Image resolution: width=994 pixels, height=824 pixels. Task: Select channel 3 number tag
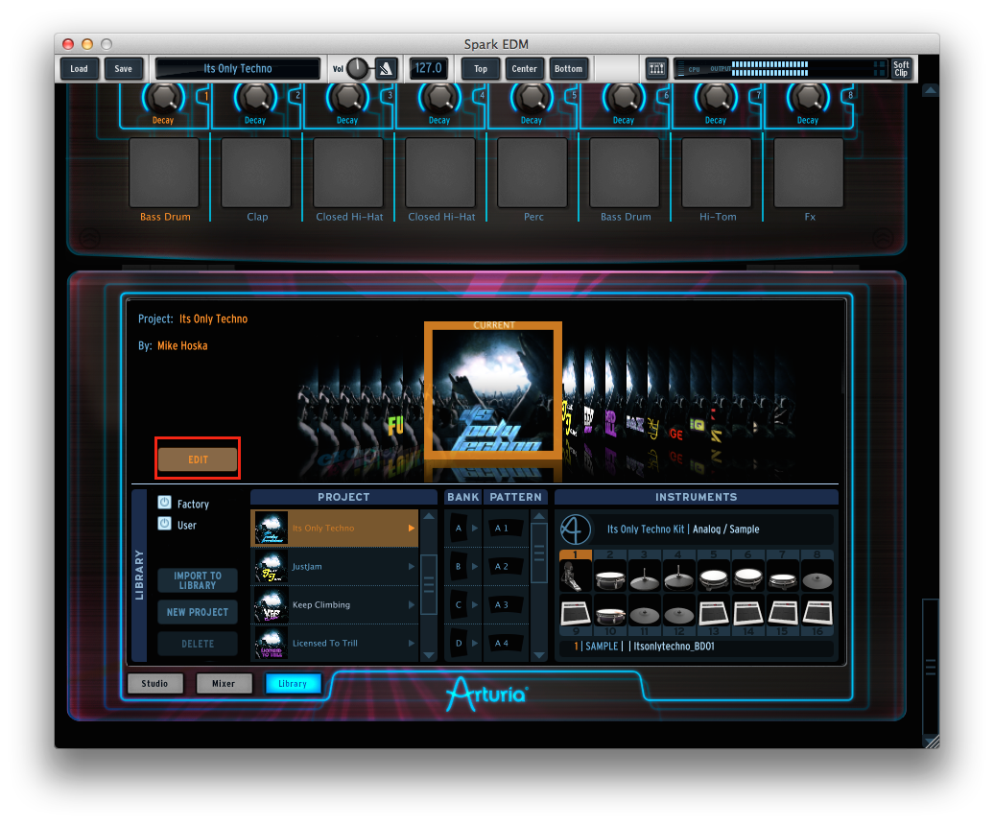(x=390, y=96)
